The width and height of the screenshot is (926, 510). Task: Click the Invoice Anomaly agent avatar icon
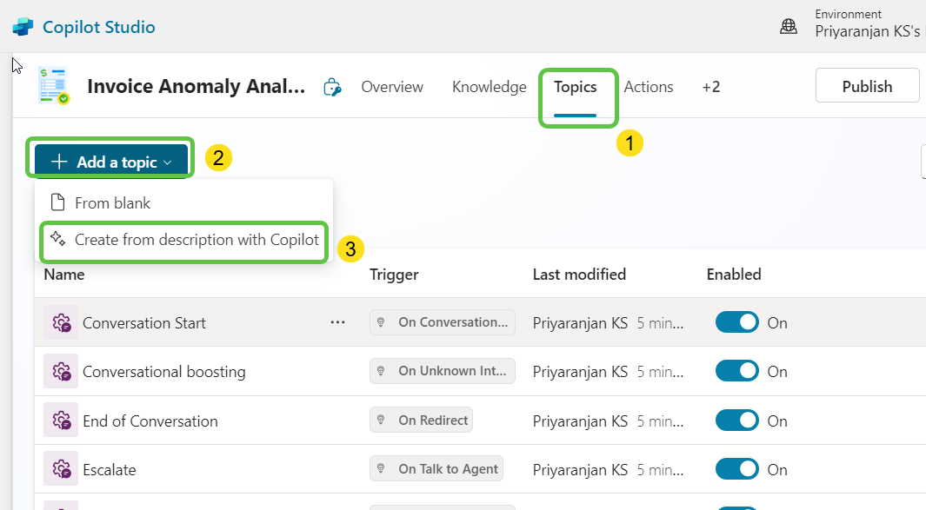[x=53, y=86]
